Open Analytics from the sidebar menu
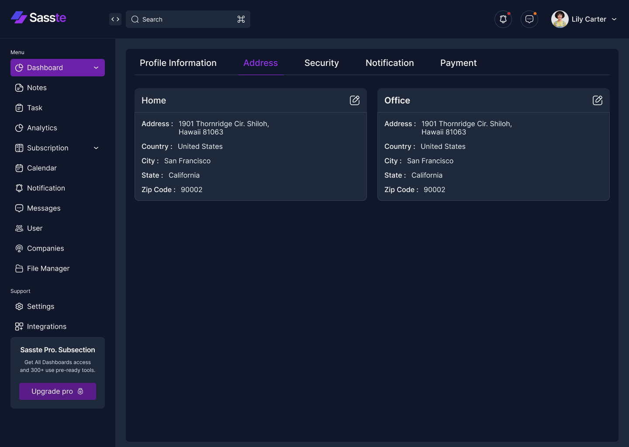Viewport: 629px width, 447px height. 42,128
